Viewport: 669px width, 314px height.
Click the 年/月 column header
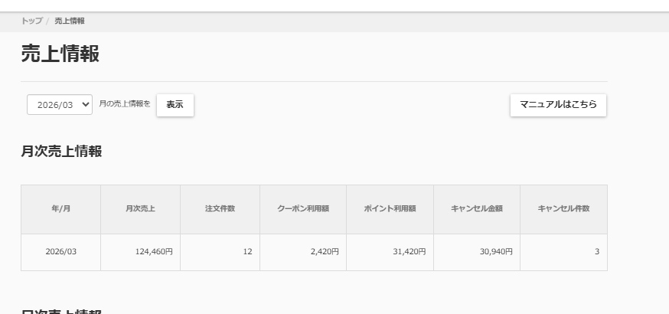pyautogui.click(x=60, y=209)
